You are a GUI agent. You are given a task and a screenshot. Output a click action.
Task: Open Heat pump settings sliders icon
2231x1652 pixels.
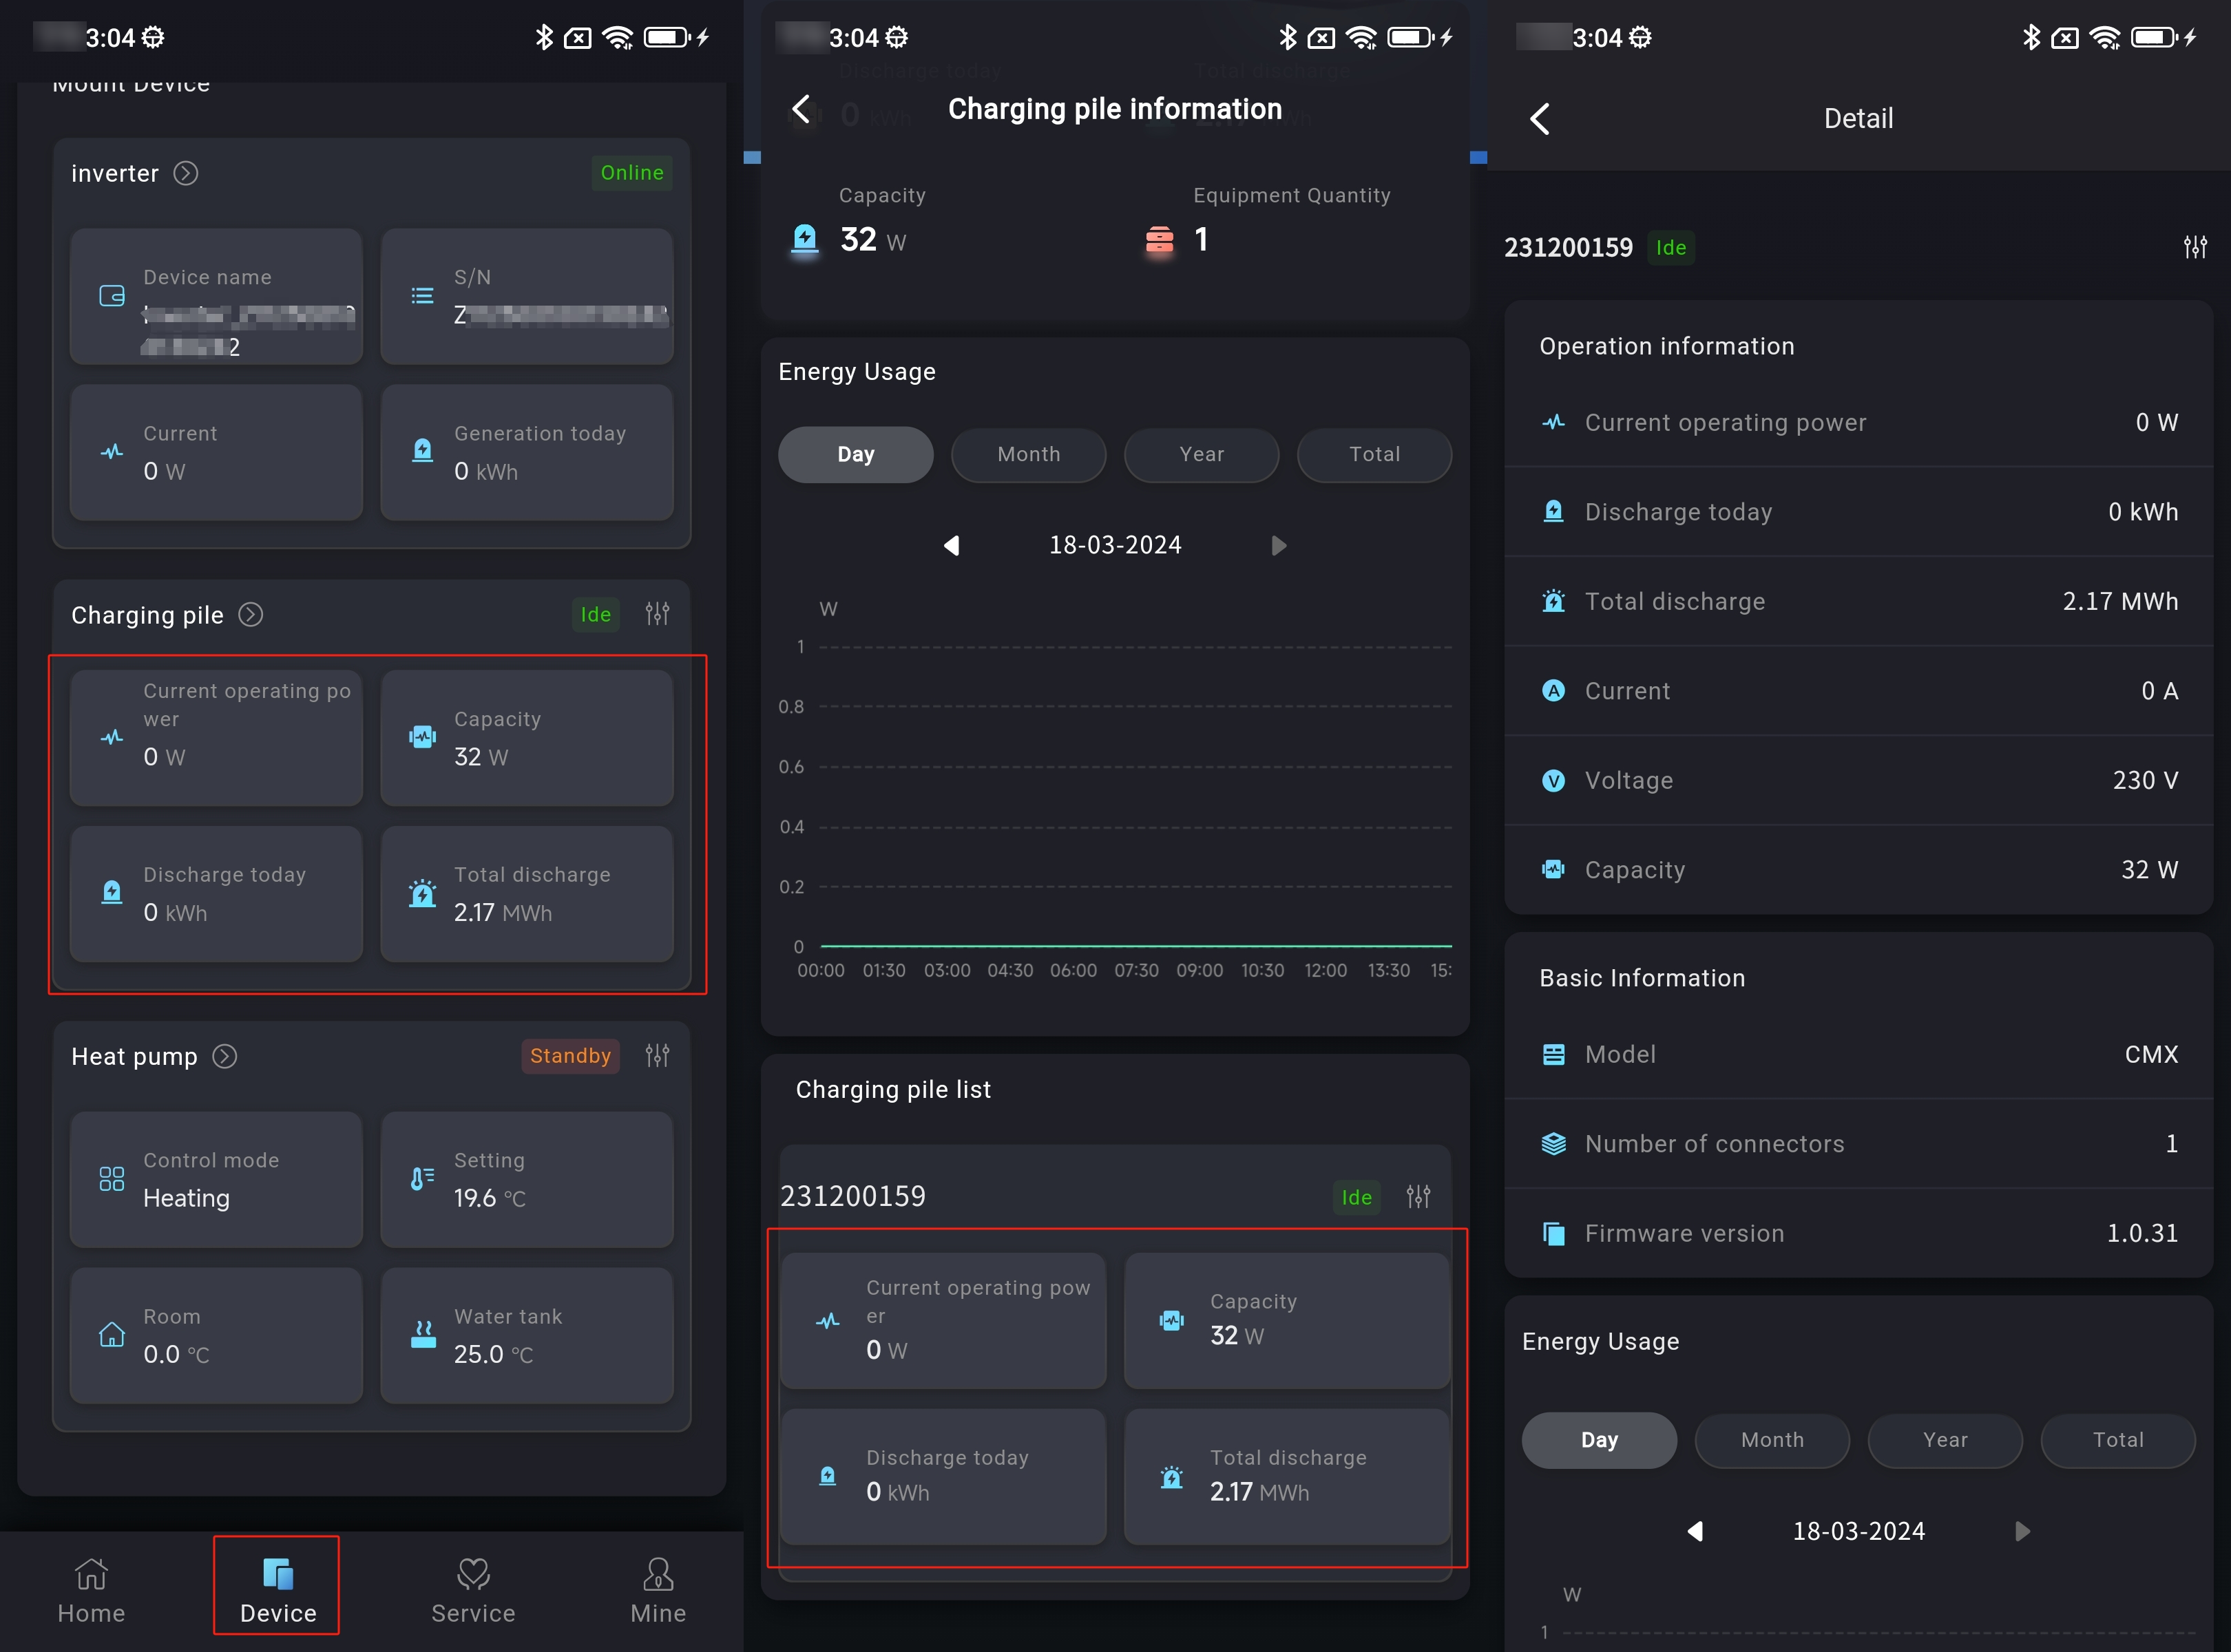coord(658,1055)
